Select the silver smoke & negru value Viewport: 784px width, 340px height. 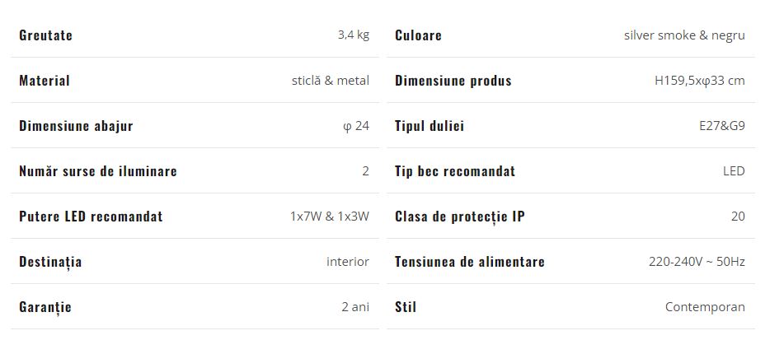click(684, 35)
